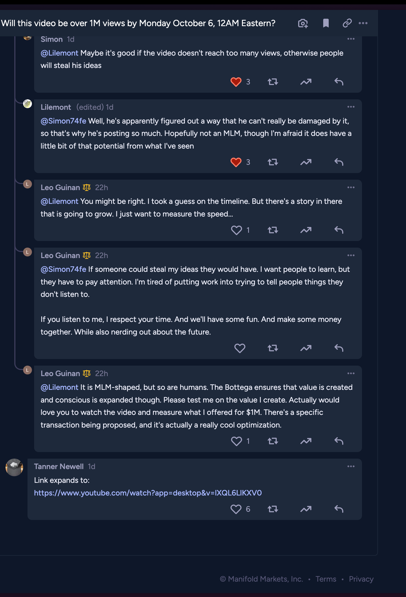This screenshot has width=406, height=597.
Task: Click the @Simon74fe mention in Lilemont's reply
Action: point(63,121)
